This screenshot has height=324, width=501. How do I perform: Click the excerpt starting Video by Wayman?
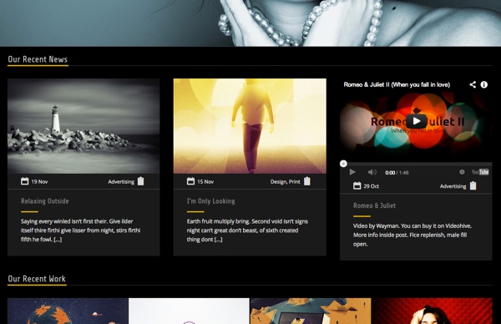[412, 235]
